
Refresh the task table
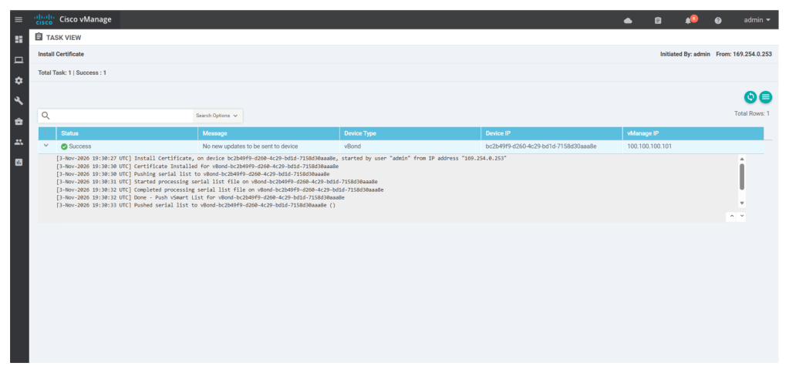[x=750, y=97]
